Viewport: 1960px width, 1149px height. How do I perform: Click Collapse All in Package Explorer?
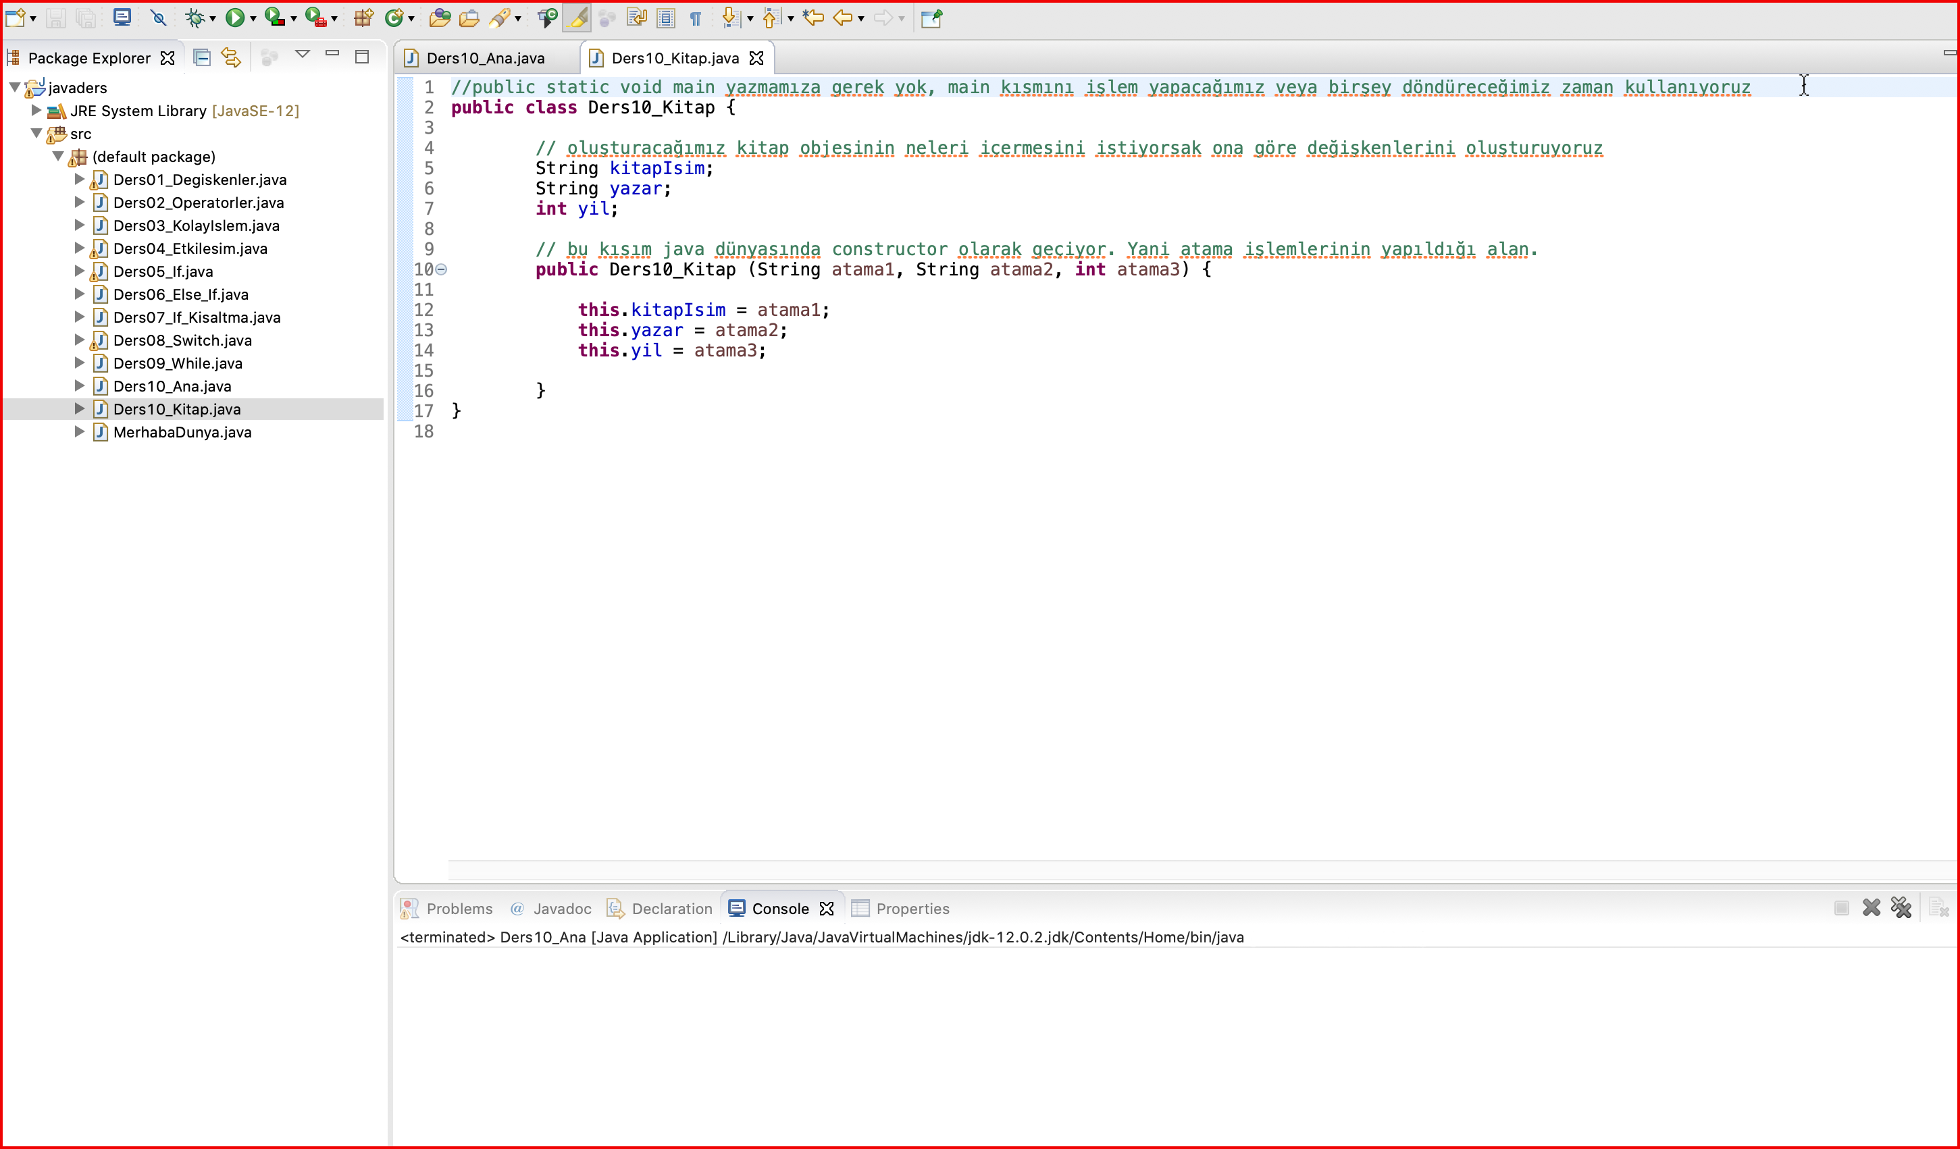coord(201,57)
